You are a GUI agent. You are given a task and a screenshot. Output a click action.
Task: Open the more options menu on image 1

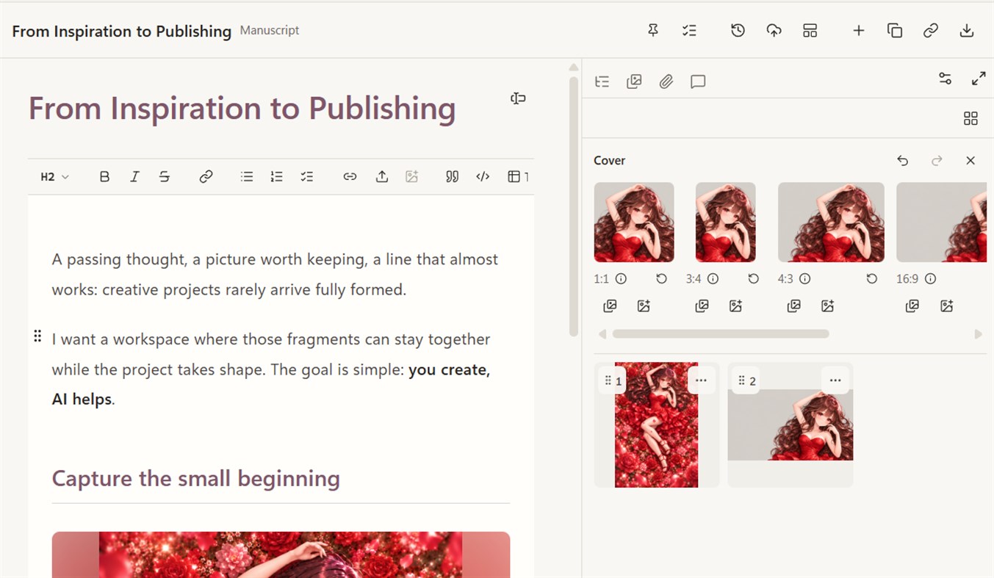pyautogui.click(x=701, y=380)
